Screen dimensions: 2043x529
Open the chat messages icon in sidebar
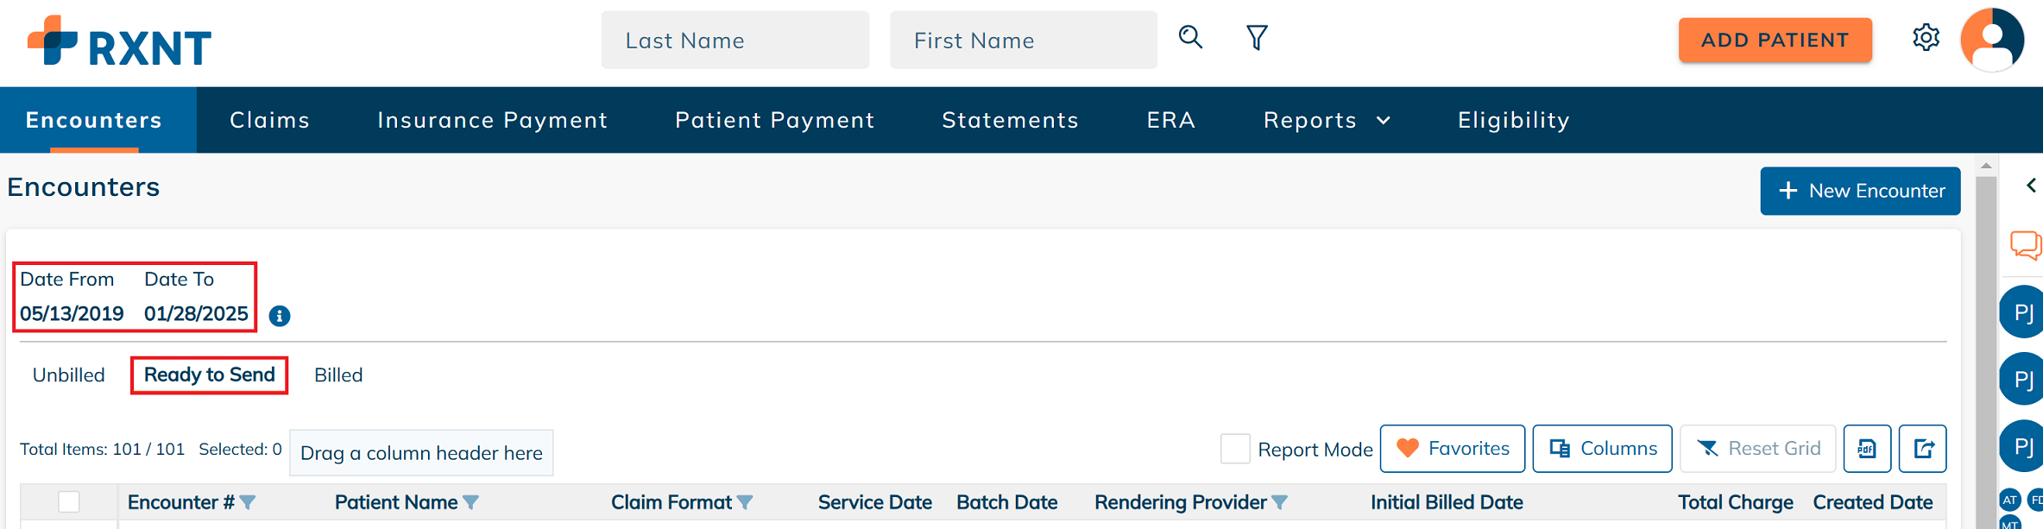[x=2025, y=245]
